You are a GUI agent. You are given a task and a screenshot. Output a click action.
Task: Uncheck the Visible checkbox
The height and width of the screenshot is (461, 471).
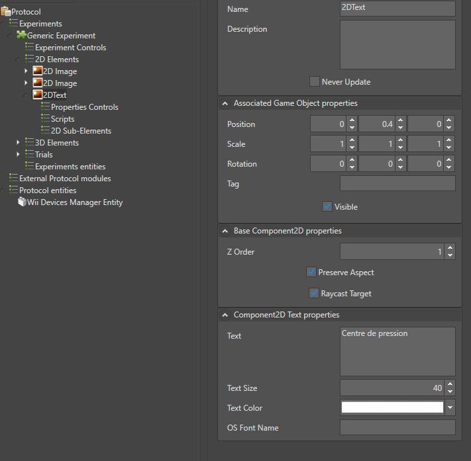[x=327, y=206]
